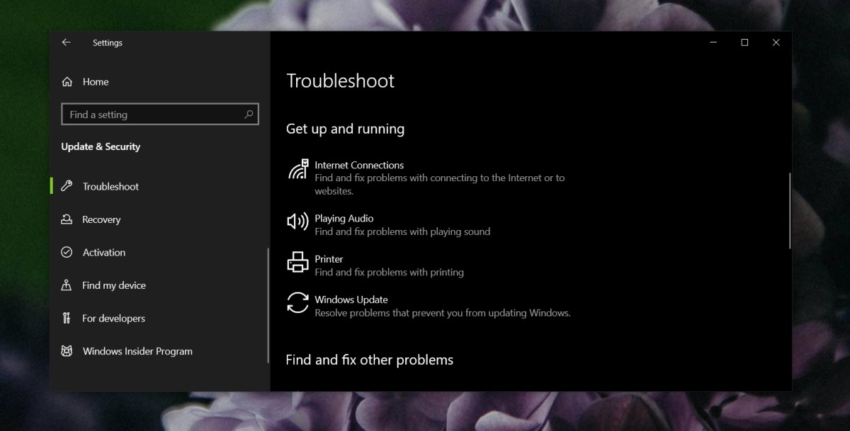Click the Home house icon
The image size is (850, 431).
coord(67,82)
